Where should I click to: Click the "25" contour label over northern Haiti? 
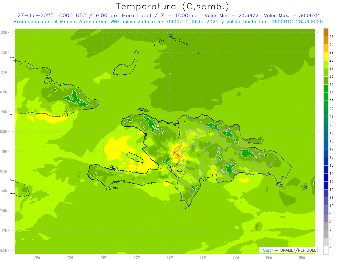[x=157, y=127]
